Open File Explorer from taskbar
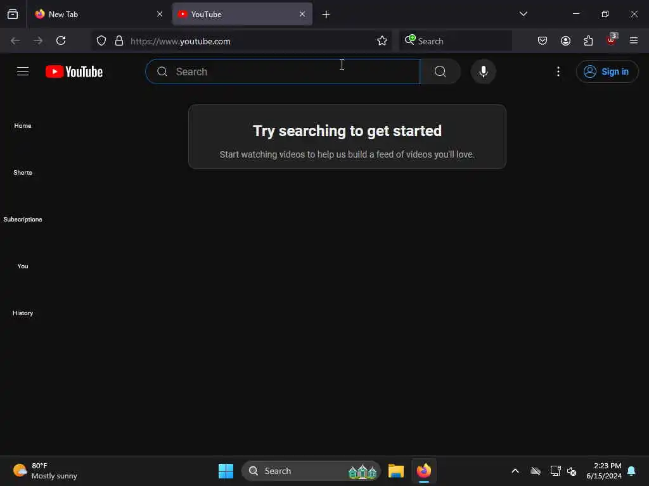The image size is (649, 486). click(396, 471)
